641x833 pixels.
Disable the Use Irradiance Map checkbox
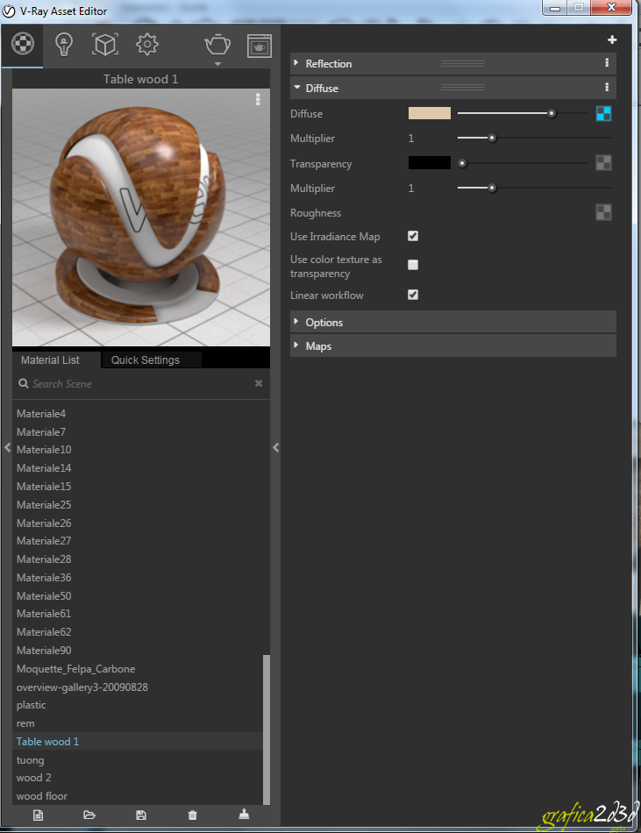tap(413, 237)
